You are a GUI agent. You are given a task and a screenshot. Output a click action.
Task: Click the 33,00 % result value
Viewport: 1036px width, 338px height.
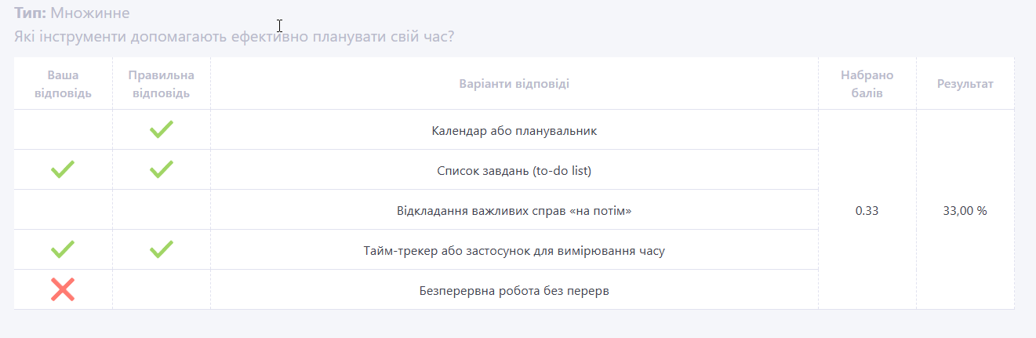tap(965, 211)
